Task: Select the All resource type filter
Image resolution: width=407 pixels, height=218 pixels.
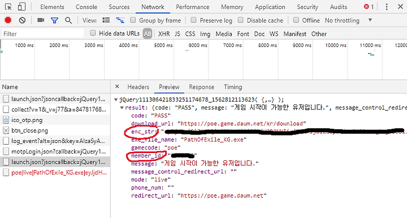Action: point(148,34)
